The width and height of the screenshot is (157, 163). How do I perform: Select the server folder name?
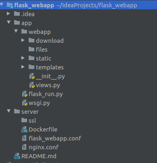[x=30, y=112]
